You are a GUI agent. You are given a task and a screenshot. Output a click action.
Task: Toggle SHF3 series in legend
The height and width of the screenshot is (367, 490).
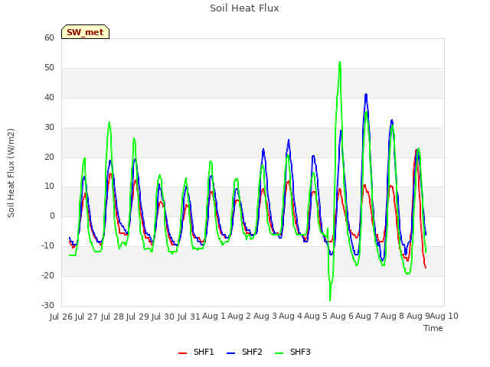click(292, 352)
